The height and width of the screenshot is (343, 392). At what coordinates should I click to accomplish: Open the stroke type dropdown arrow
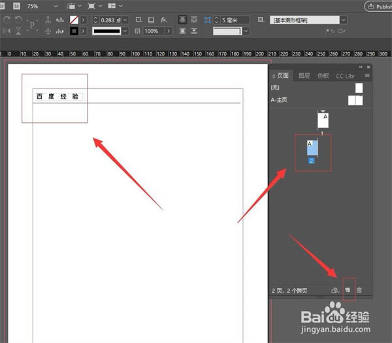(x=125, y=31)
